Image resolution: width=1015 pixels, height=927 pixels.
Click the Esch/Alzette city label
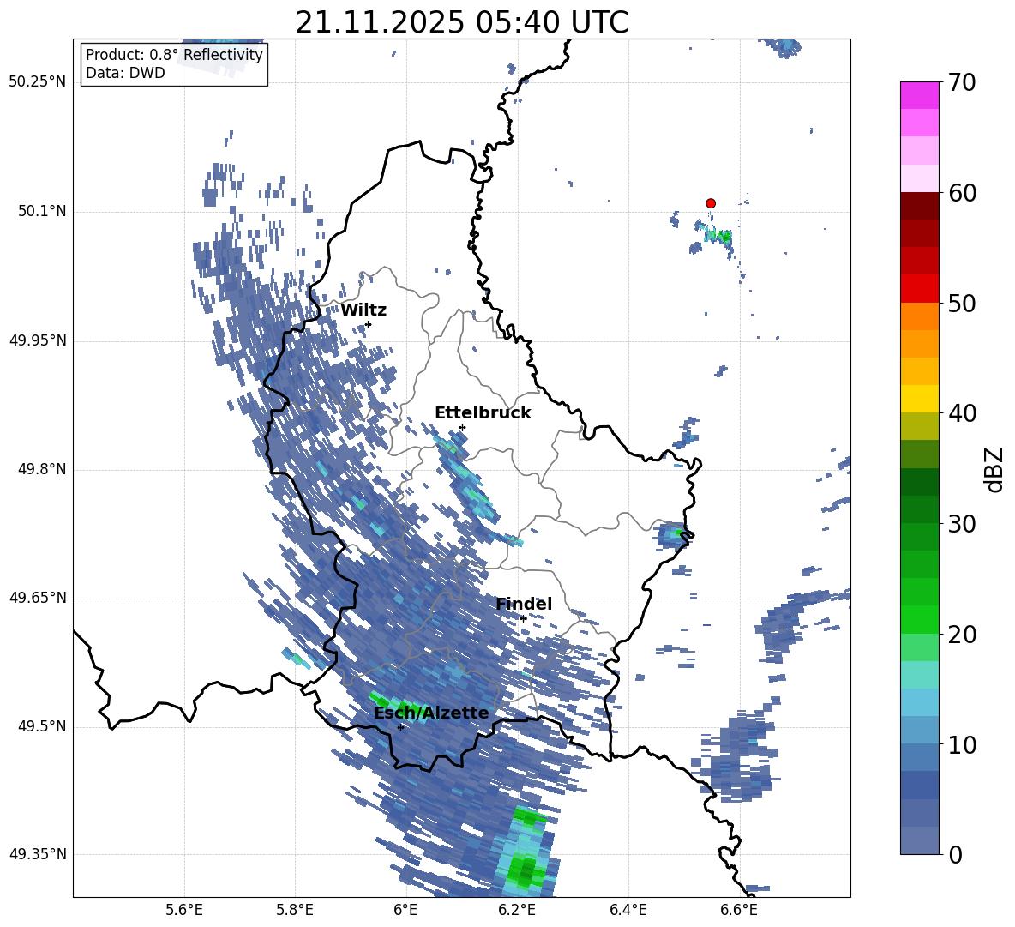432,713
